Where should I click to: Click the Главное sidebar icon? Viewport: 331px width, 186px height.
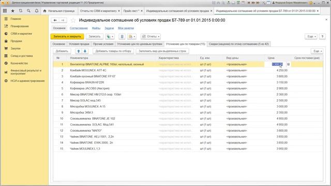tap(6, 19)
